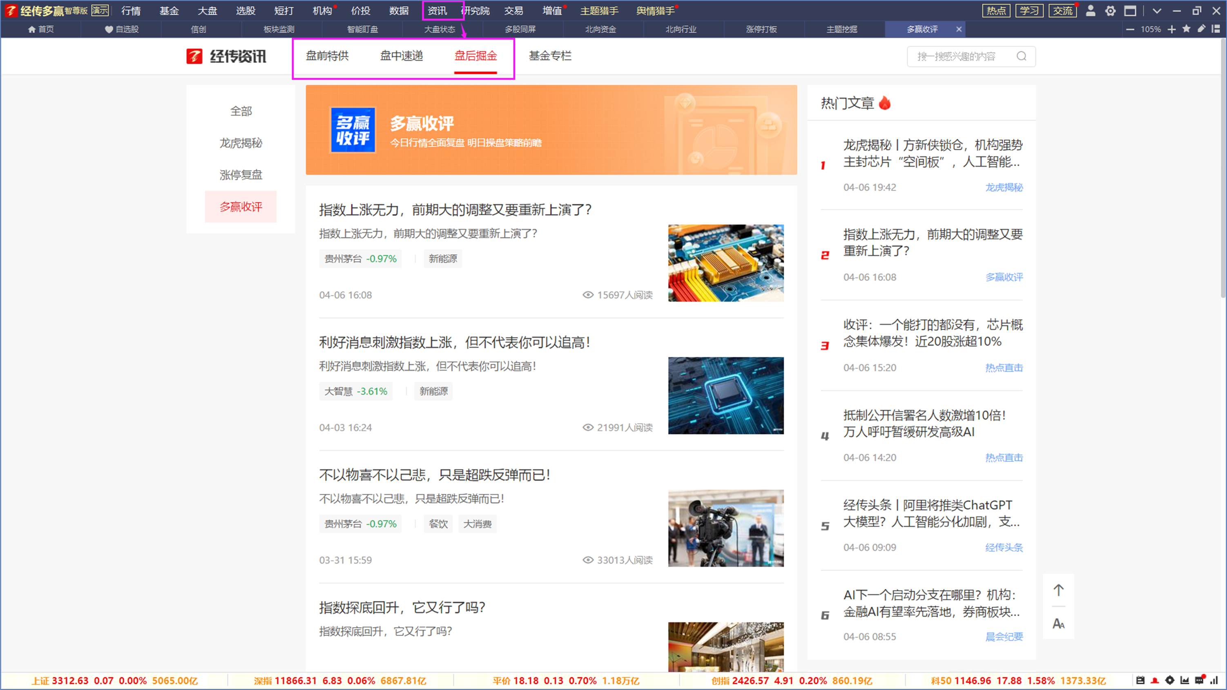Click the eye icon beside 33013人阅读

[x=588, y=560]
